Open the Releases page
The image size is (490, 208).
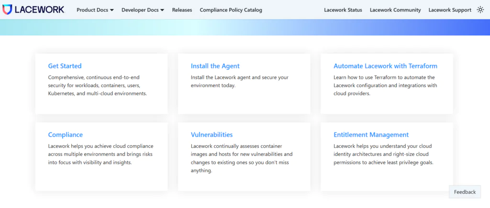pyautogui.click(x=182, y=10)
